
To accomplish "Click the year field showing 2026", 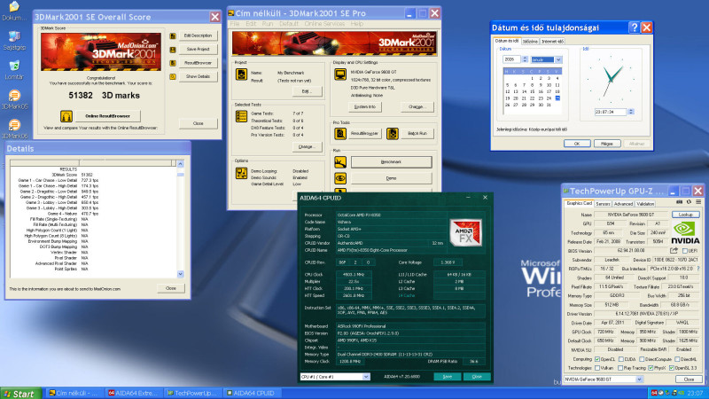I will pyautogui.click(x=511, y=59).
